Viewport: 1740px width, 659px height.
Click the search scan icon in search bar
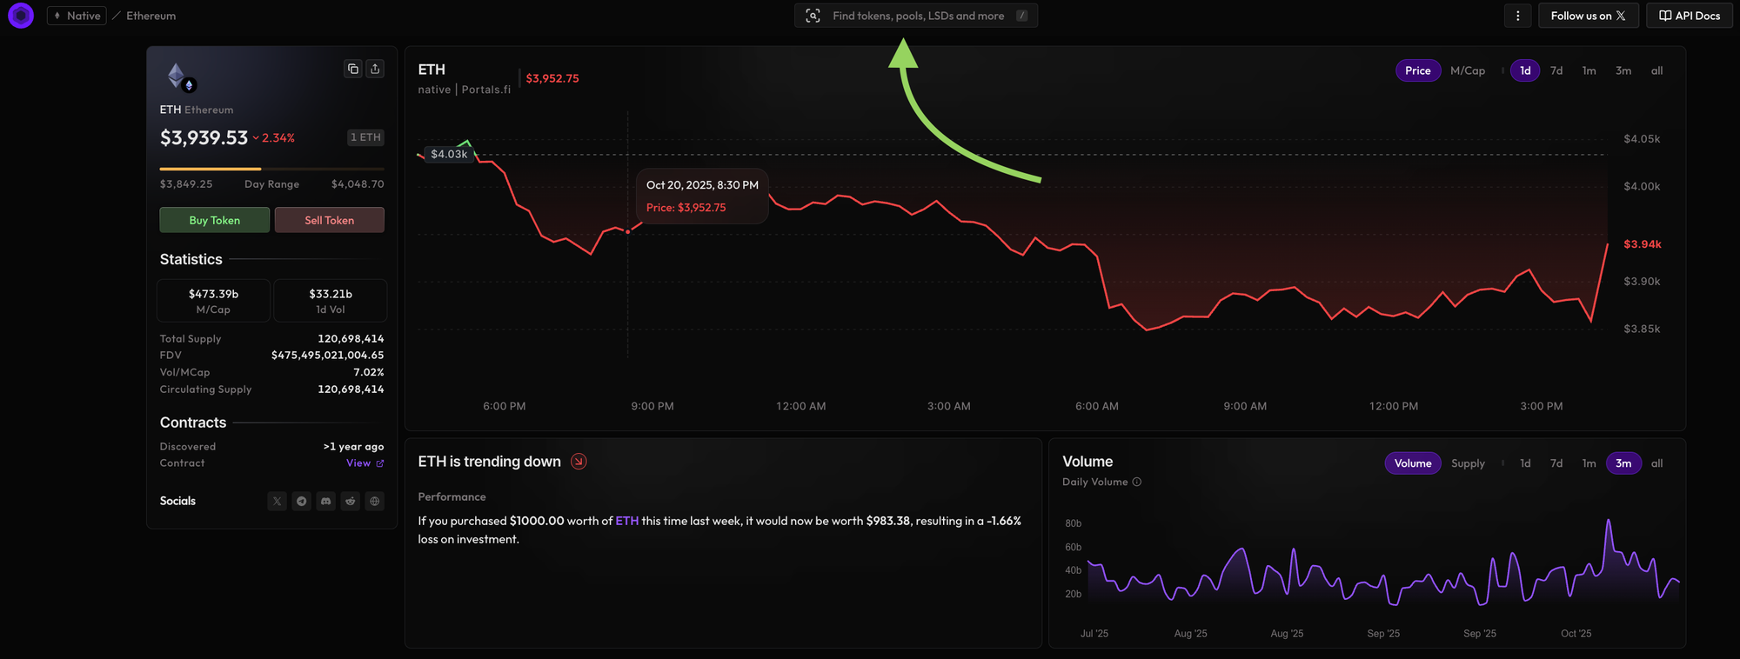[x=813, y=16]
